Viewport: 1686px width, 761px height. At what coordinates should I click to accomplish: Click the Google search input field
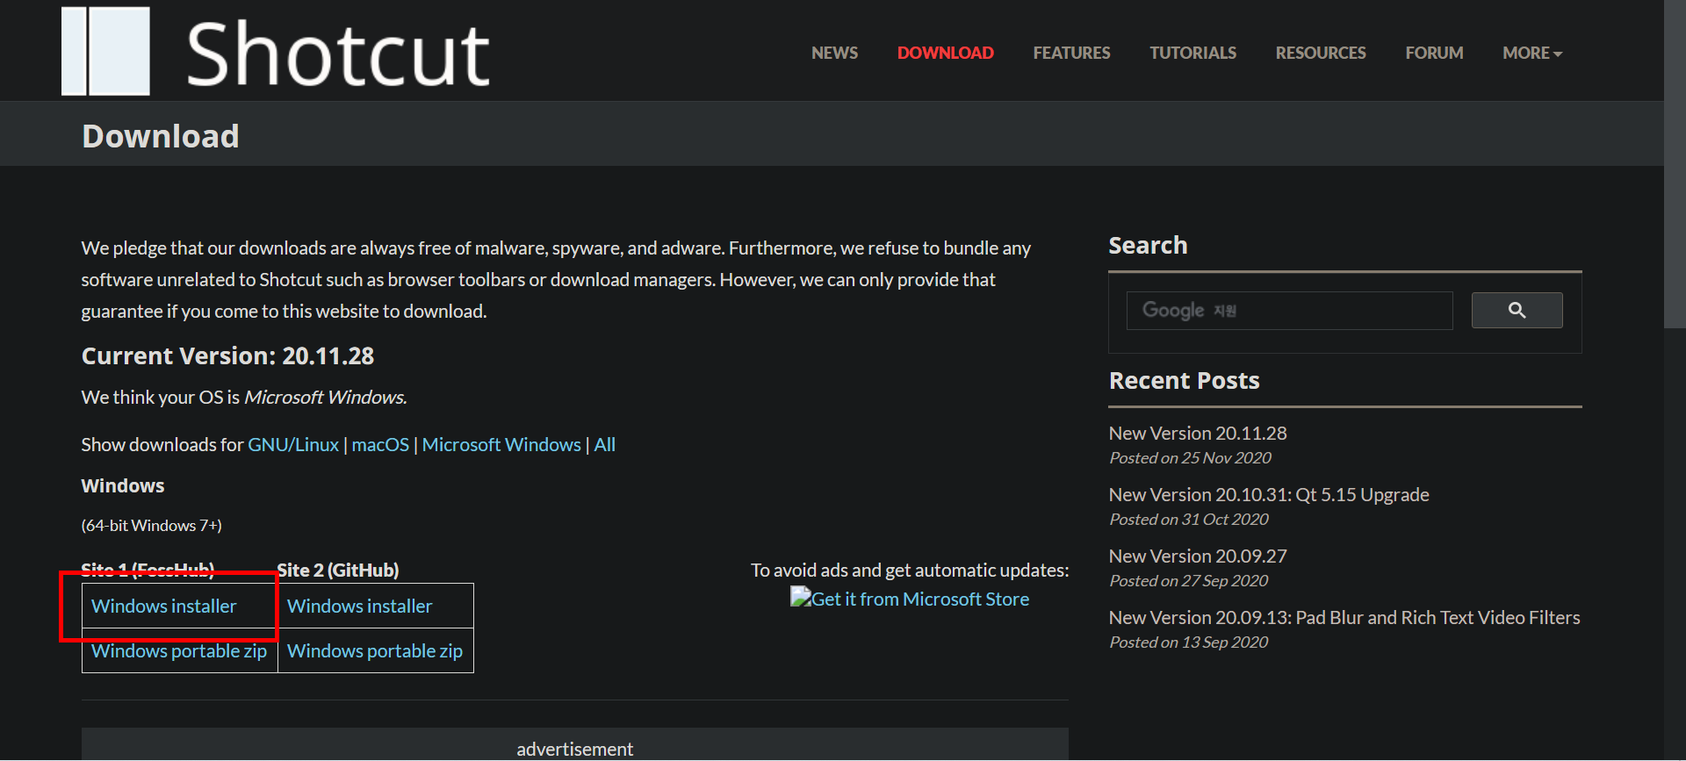coord(1289,311)
